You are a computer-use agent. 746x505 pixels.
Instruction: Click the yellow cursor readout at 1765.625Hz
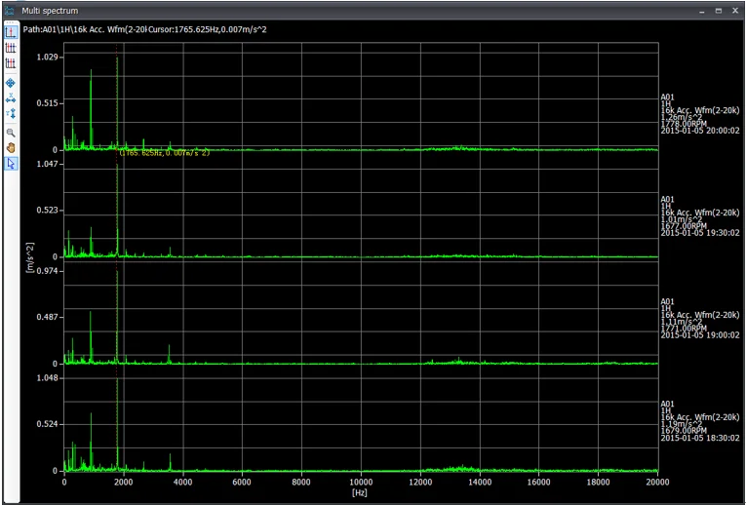click(164, 153)
